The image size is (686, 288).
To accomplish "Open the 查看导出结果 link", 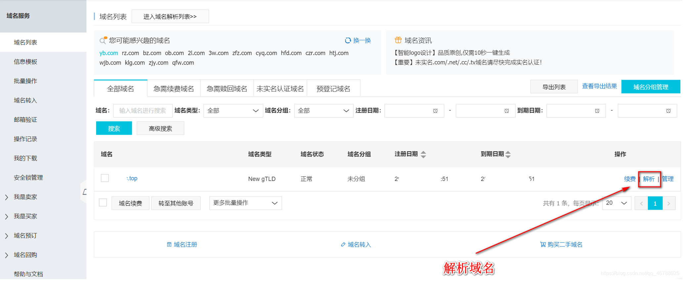I will (599, 86).
